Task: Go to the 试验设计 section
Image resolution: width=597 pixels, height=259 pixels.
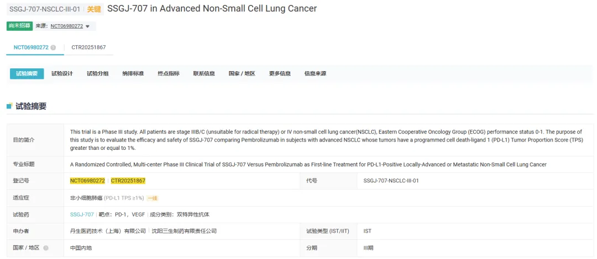Action: click(62, 74)
